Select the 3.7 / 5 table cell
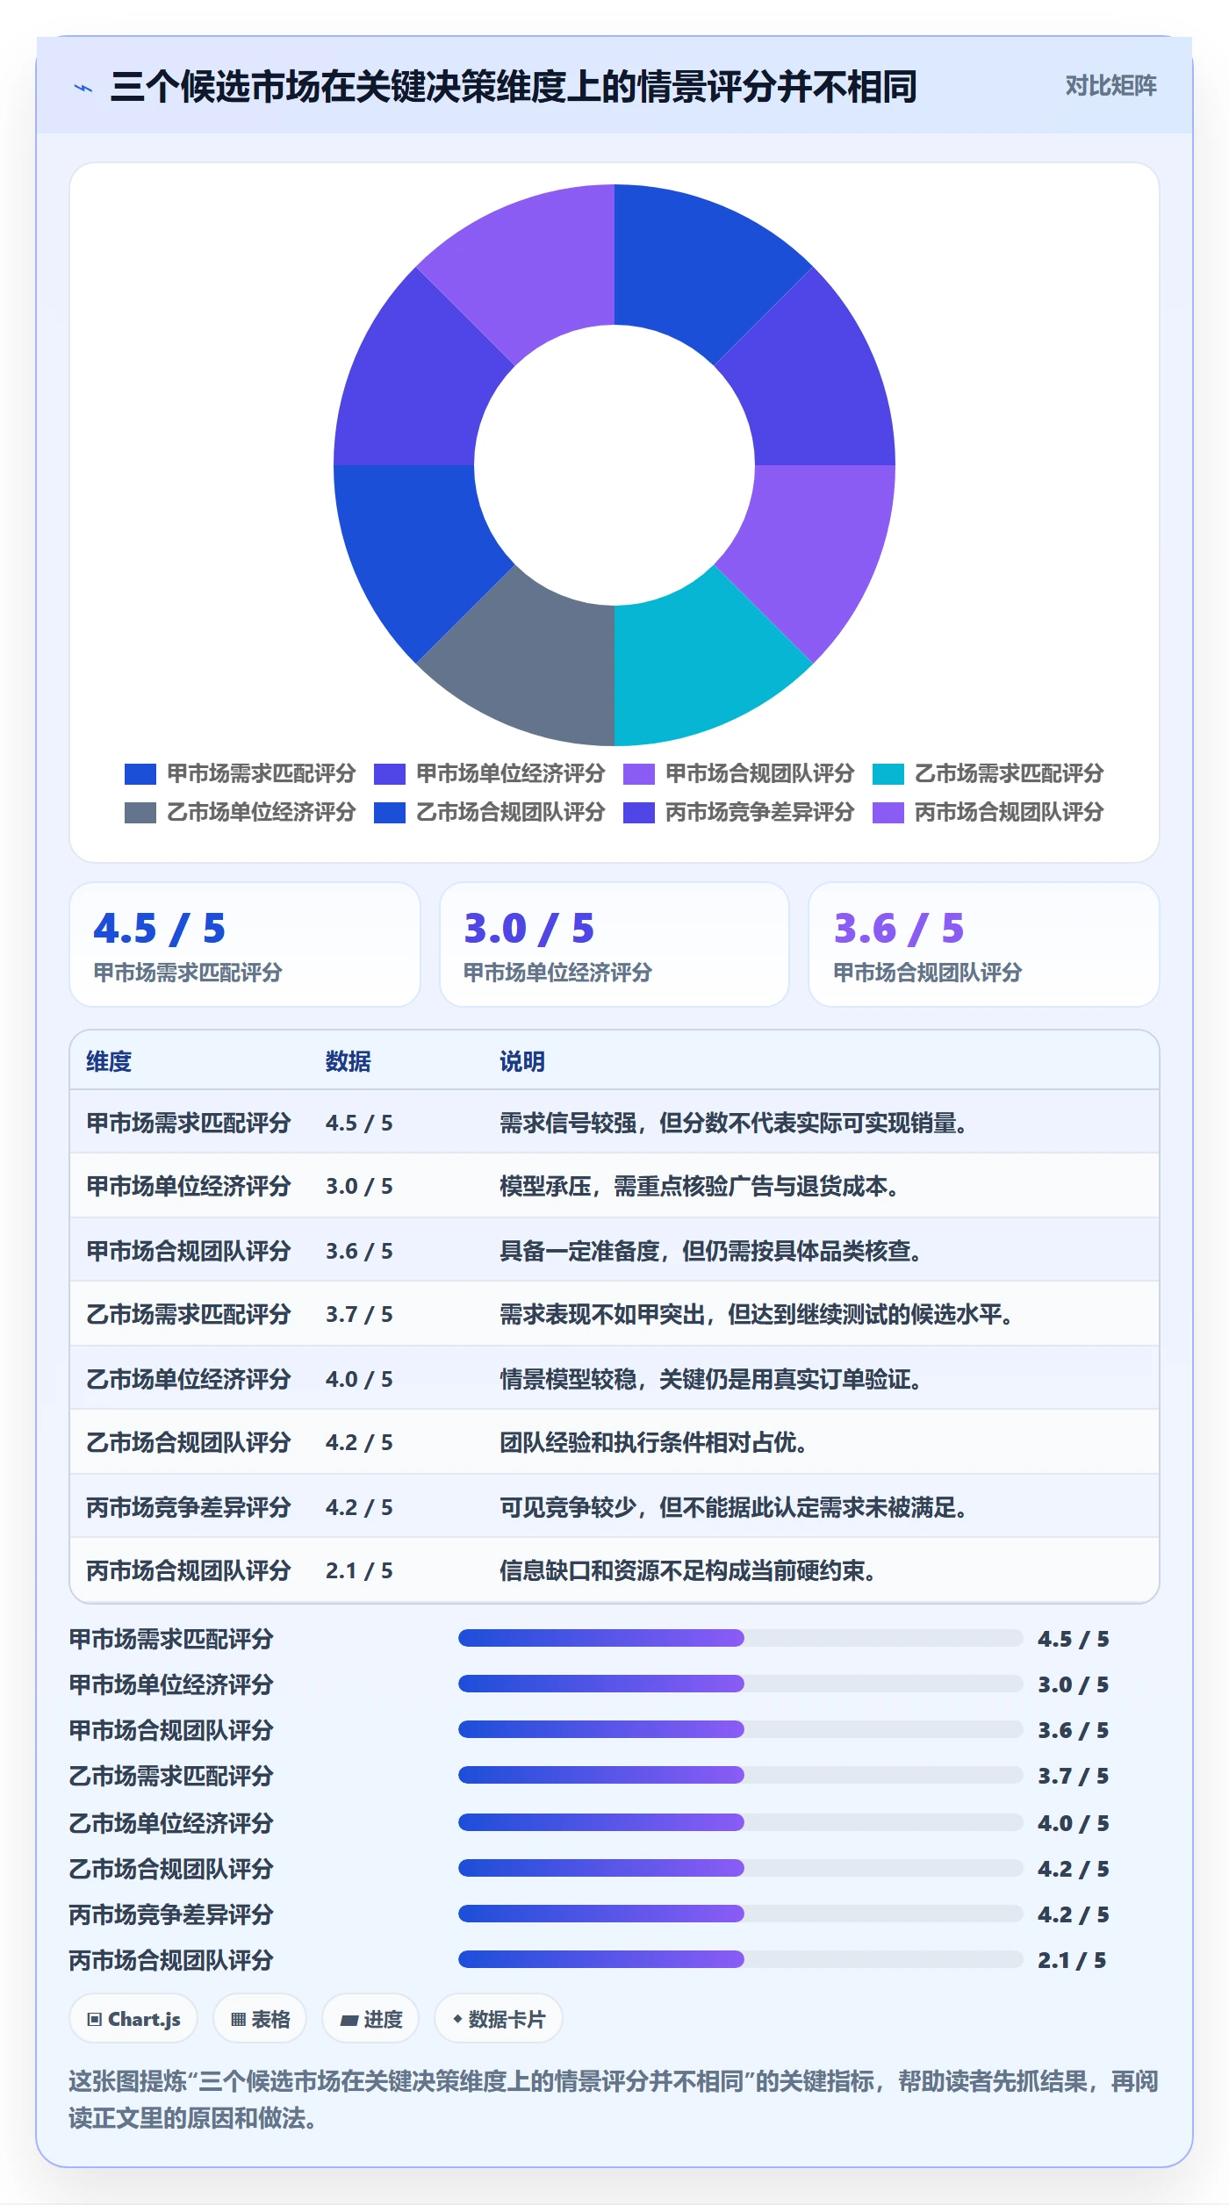The height and width of the screenshot is (2205, 1229). [359, 1314]
